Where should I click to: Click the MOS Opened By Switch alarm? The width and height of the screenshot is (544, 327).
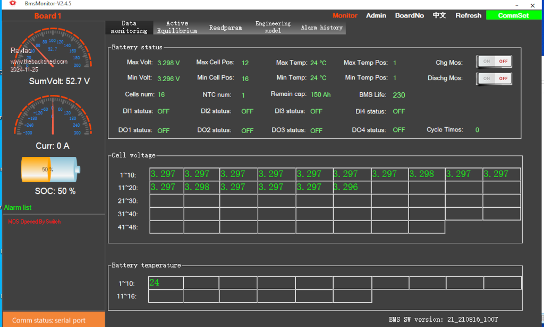tap(35, 222)
